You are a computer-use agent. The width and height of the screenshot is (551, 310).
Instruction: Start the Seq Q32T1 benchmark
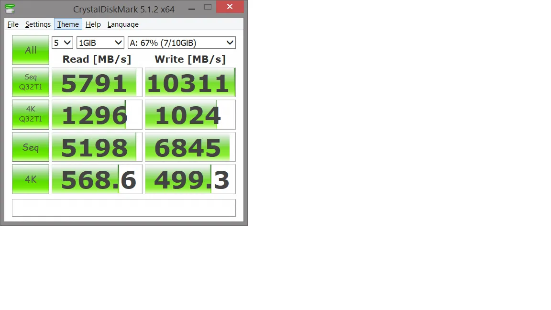(x=31, y=82)
